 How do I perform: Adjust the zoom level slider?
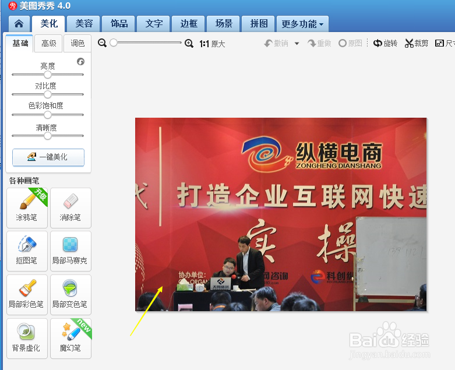(x=146, y=43)
